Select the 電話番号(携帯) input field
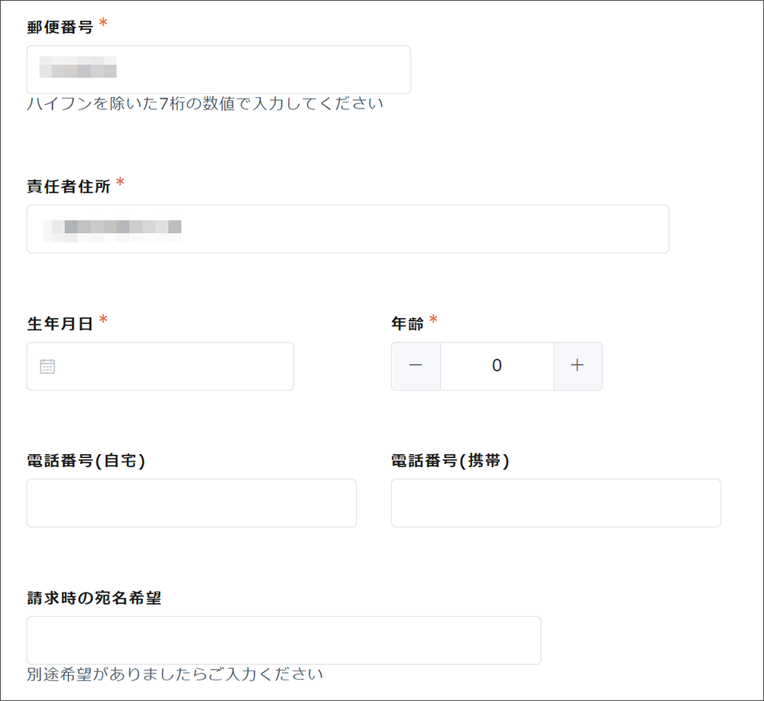Viewport: 764px width, 701px height. tap(555, 503)
